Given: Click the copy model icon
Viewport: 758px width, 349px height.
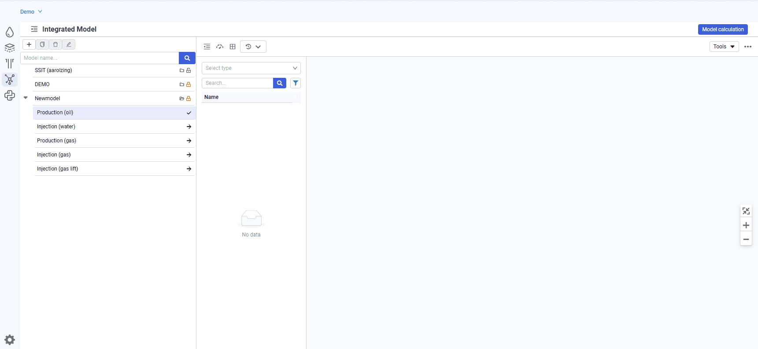Looking at the screenshot, I should coord(42,44).
